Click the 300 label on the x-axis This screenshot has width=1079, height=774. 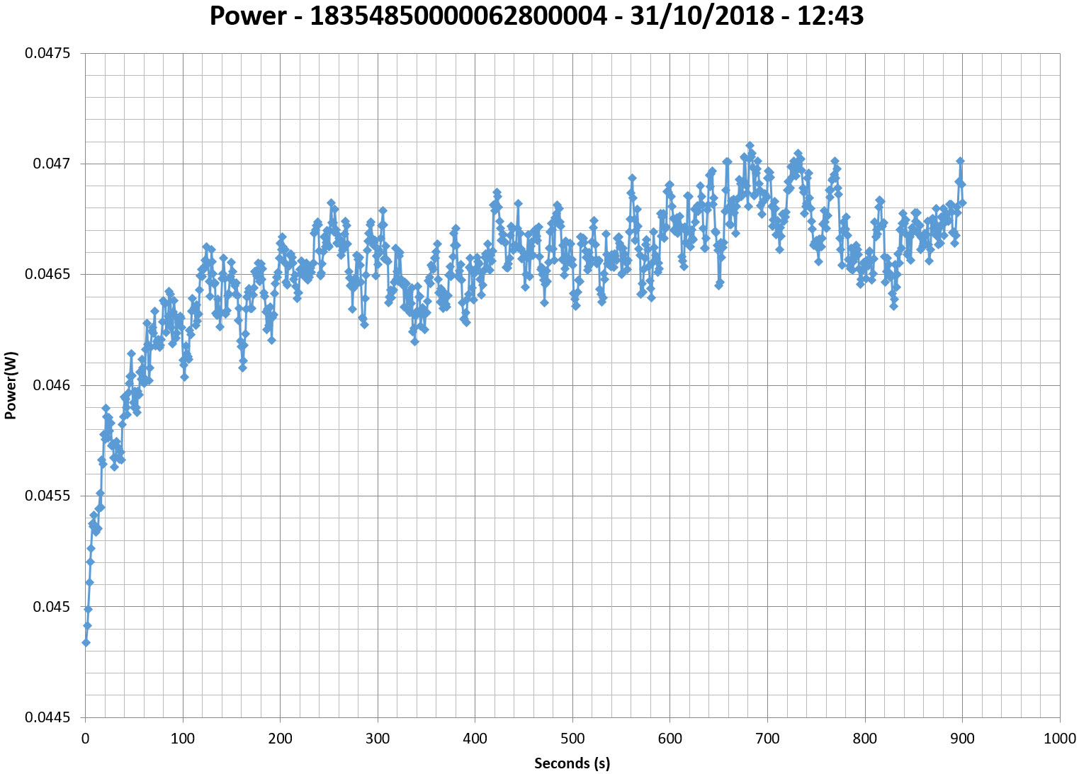click(378, 739)
